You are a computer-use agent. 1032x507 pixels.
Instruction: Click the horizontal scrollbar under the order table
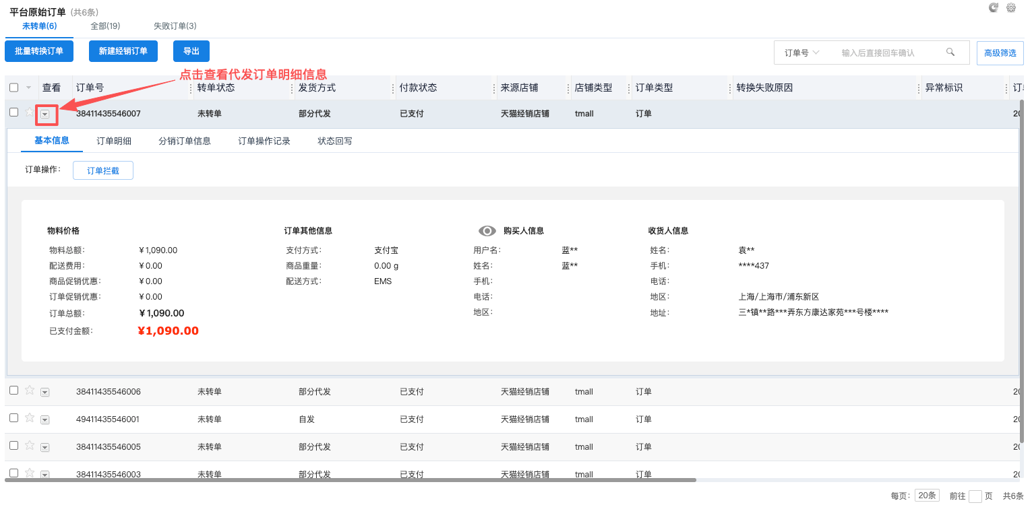[351, 480]
